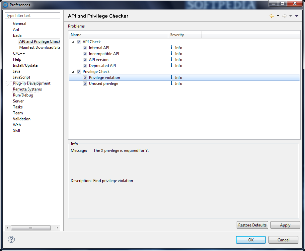The image size is (305, 251).
Task: Open the help question mark icon
Action: click(x=11, y=239)
